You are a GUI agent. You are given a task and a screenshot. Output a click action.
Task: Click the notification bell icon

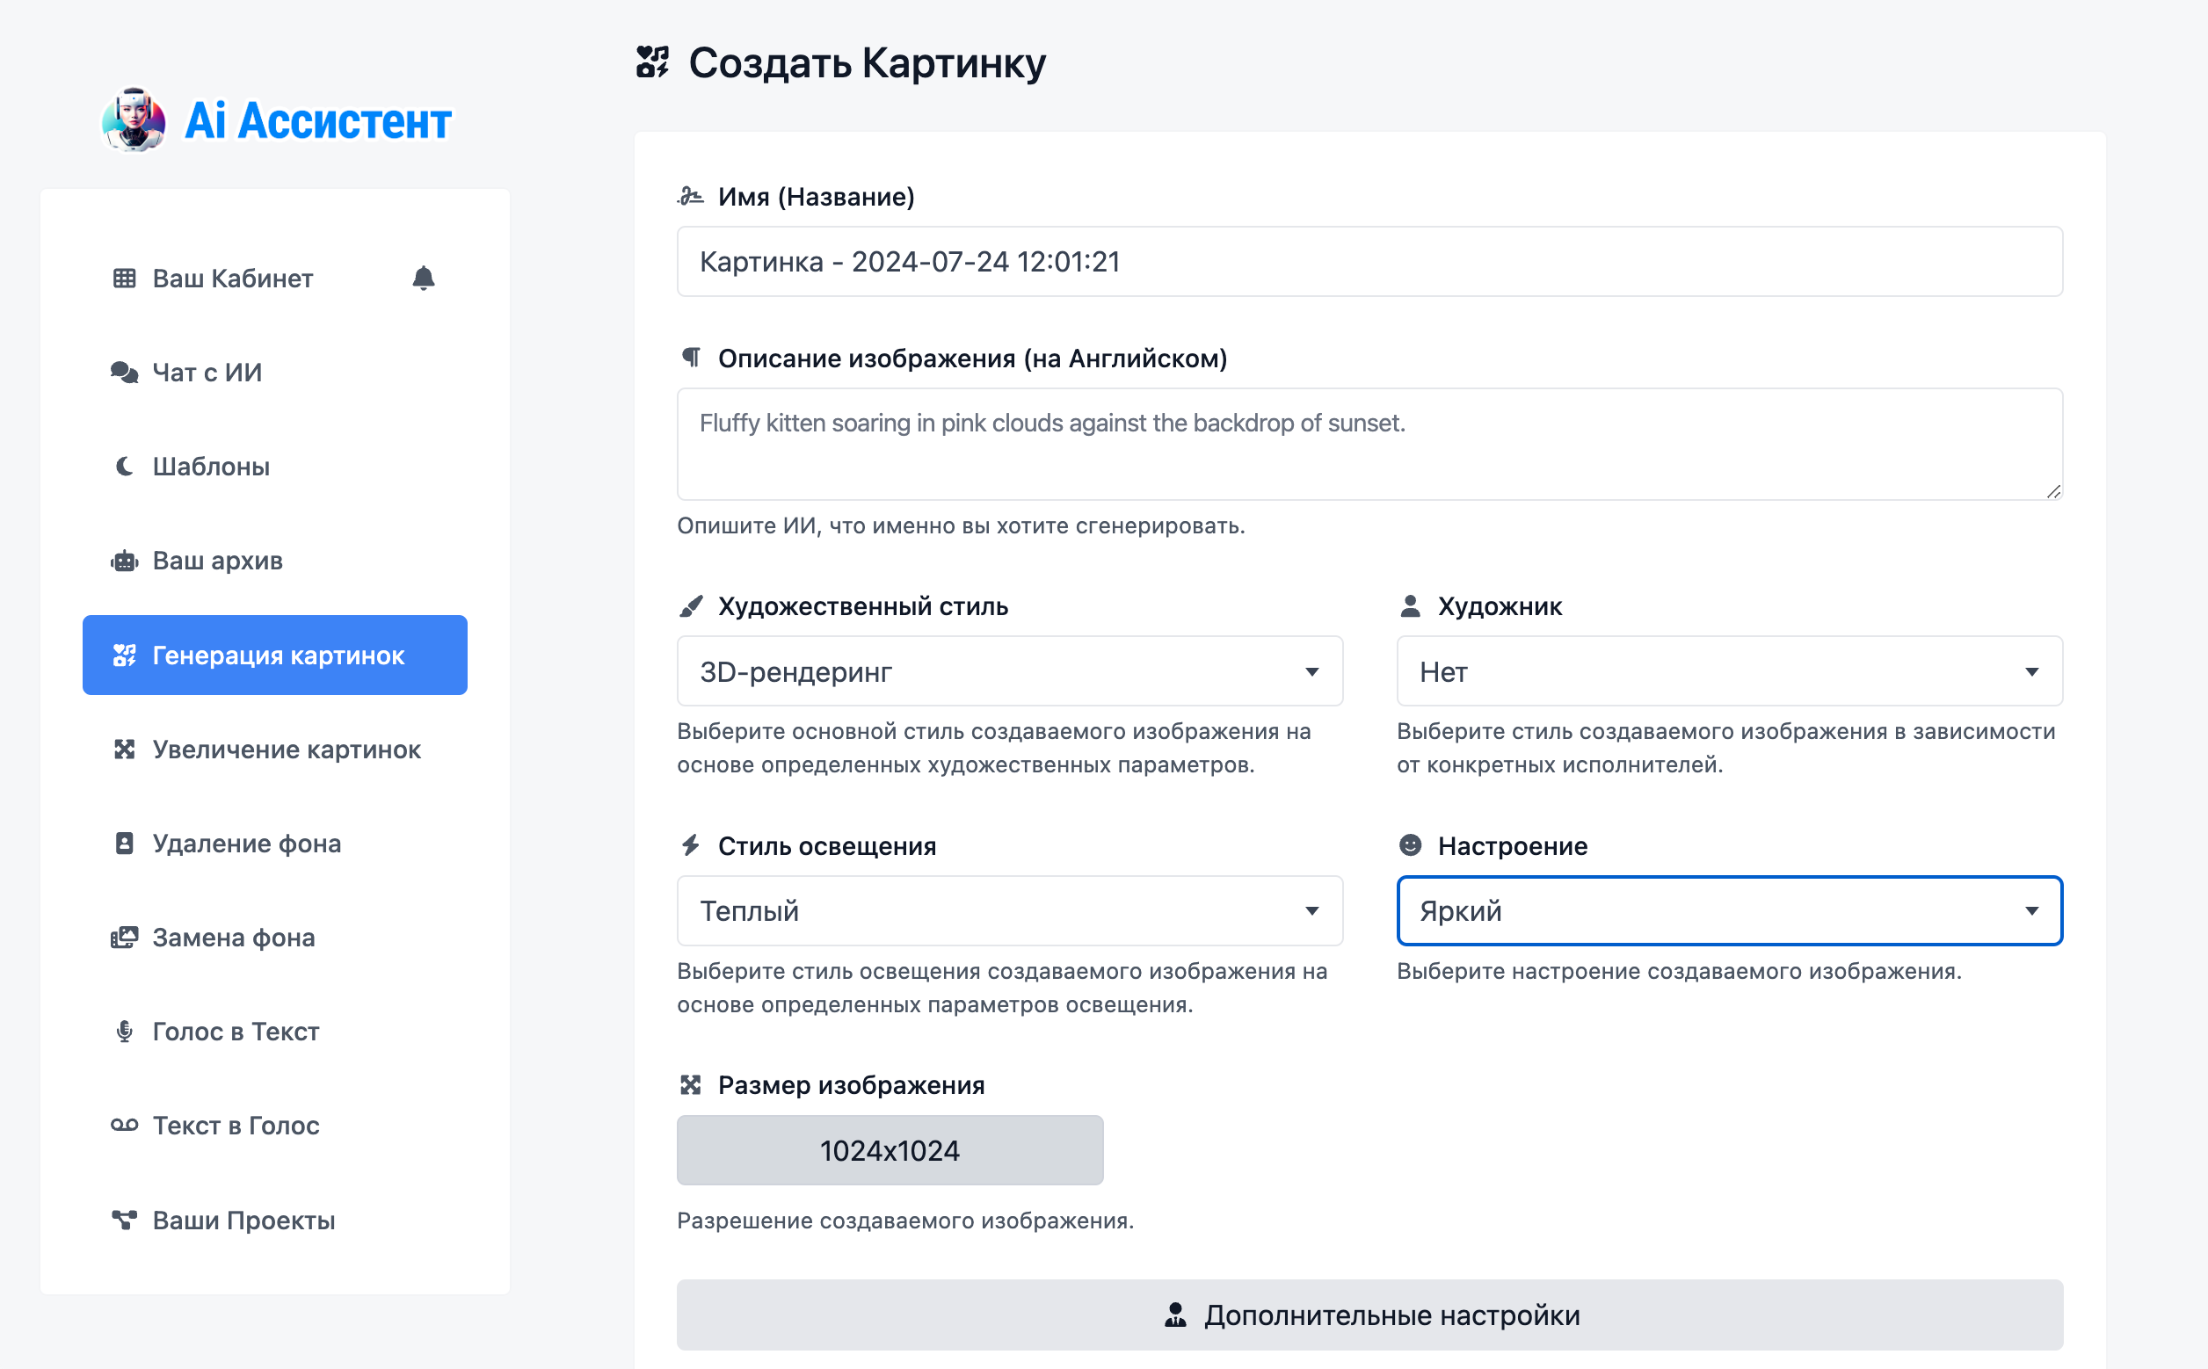(423, 278)
